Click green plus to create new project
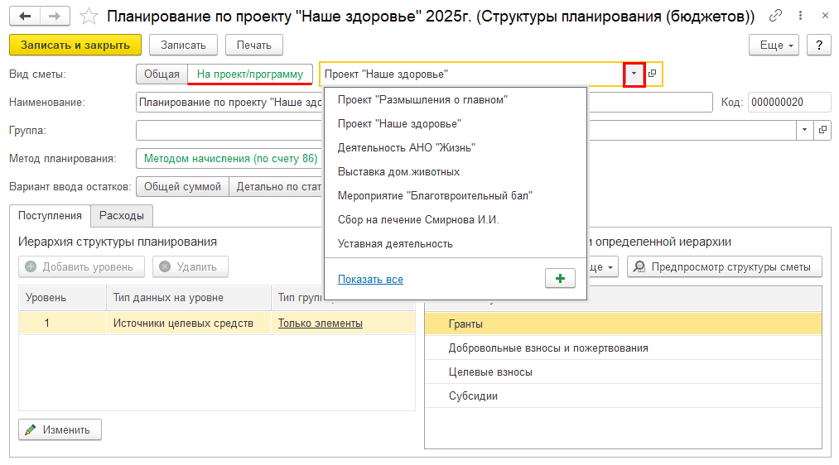 [x=560, y=279]
